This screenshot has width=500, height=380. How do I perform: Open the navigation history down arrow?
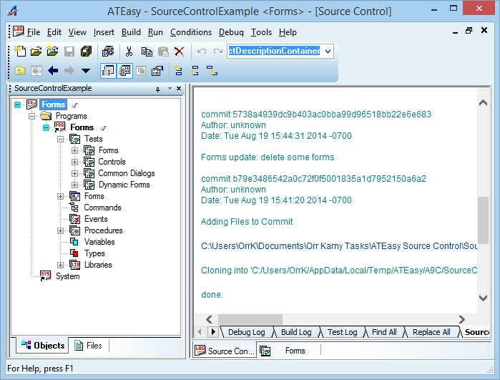pos(85,71)
